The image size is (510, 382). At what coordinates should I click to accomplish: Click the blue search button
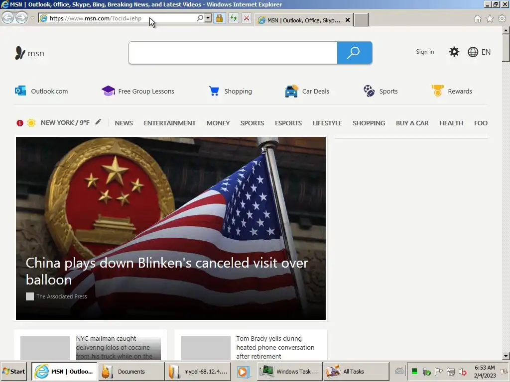pyautogui.click(x=355, y=53)
